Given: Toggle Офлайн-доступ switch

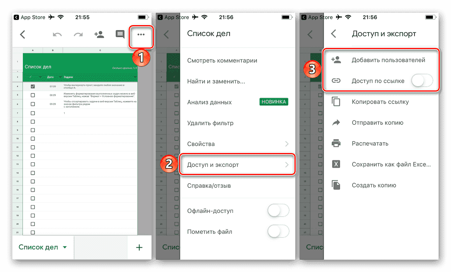Looking at the screenshot, I should pos(278,211).
